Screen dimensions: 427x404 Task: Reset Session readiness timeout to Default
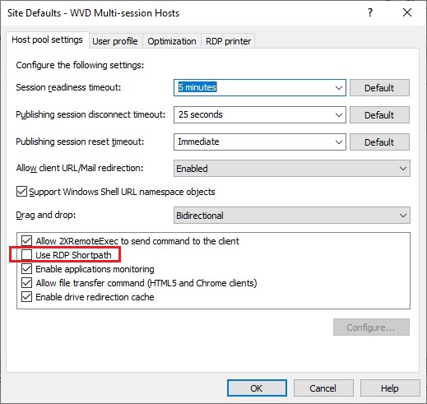pyautogui.click(x=379, y=88)
